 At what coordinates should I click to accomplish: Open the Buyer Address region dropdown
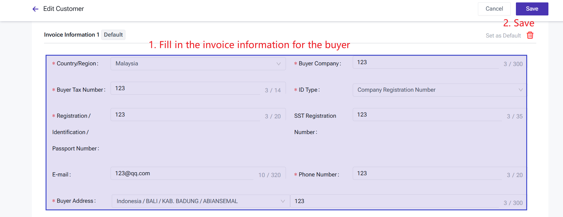click(197, 201)
